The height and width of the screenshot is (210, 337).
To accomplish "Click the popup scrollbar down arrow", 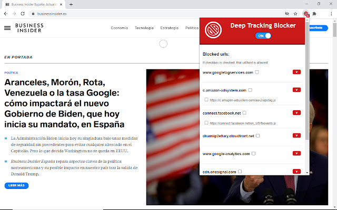I will point(307,173).
